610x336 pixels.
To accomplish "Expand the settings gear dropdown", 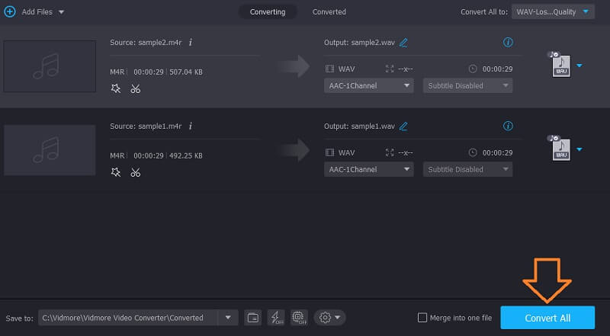I will click(x=331, y=317).
